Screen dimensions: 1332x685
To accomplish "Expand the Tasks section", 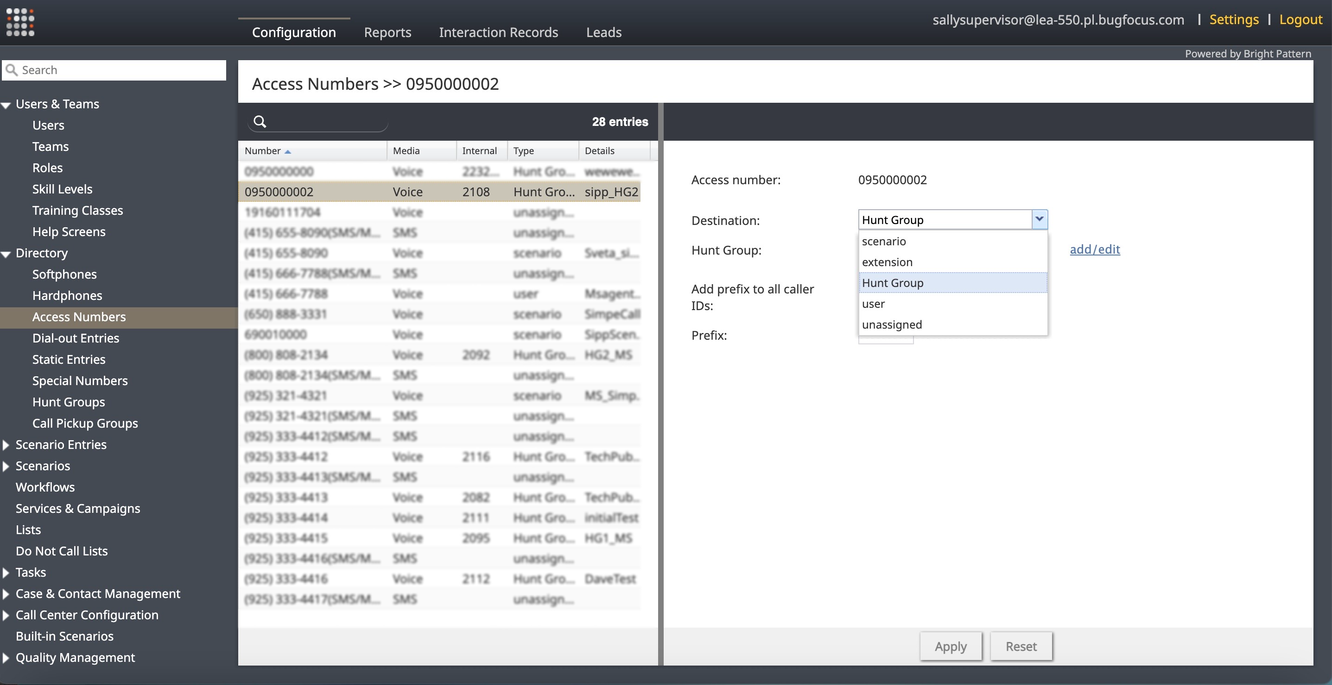I will [6, 572].
